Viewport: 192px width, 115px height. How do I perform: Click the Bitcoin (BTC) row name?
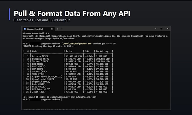tap(40, 56)
